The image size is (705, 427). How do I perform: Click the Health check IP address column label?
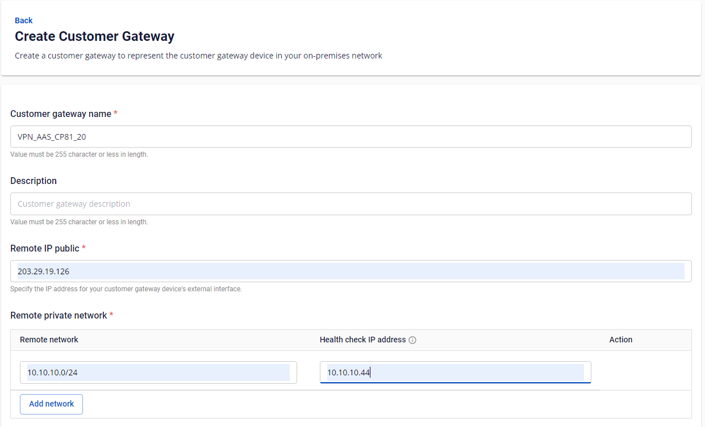pos(363,340)
